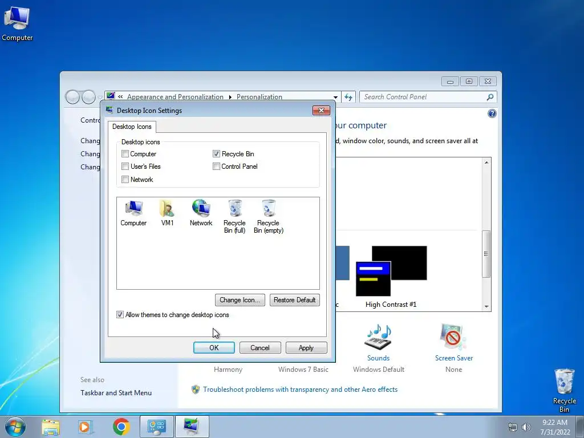The width and height of the screenshot is (584, 438).
Task: Open Google Chrome from the taskbar
Action: pos(121,427)
